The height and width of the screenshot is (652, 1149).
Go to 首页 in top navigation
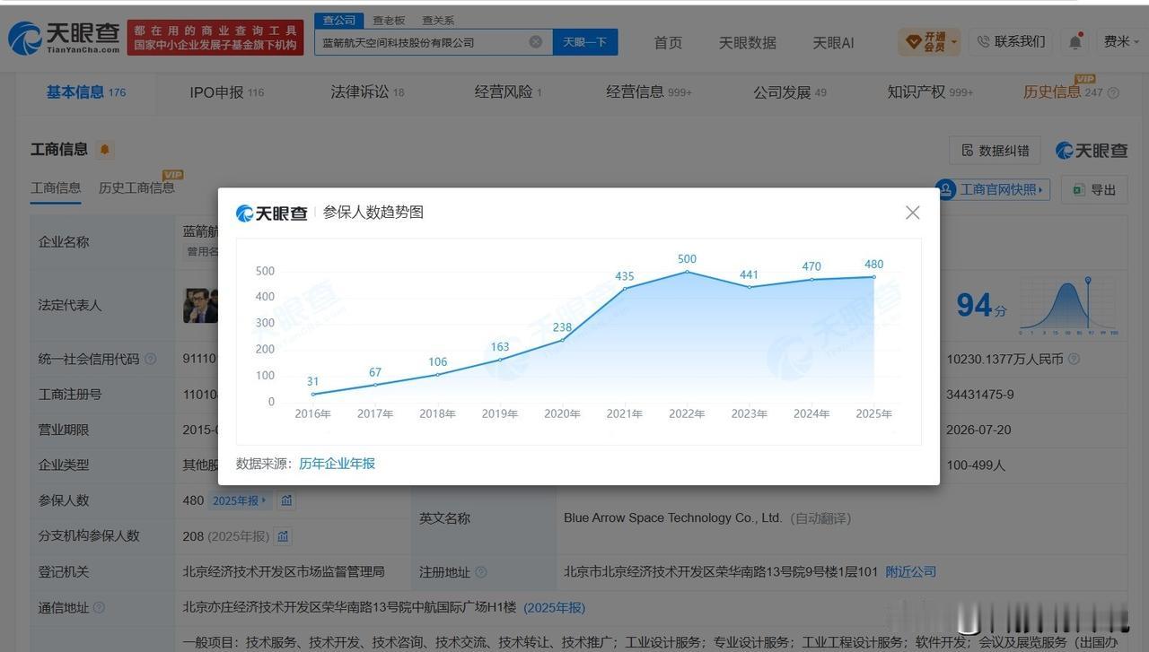[668, 42]
